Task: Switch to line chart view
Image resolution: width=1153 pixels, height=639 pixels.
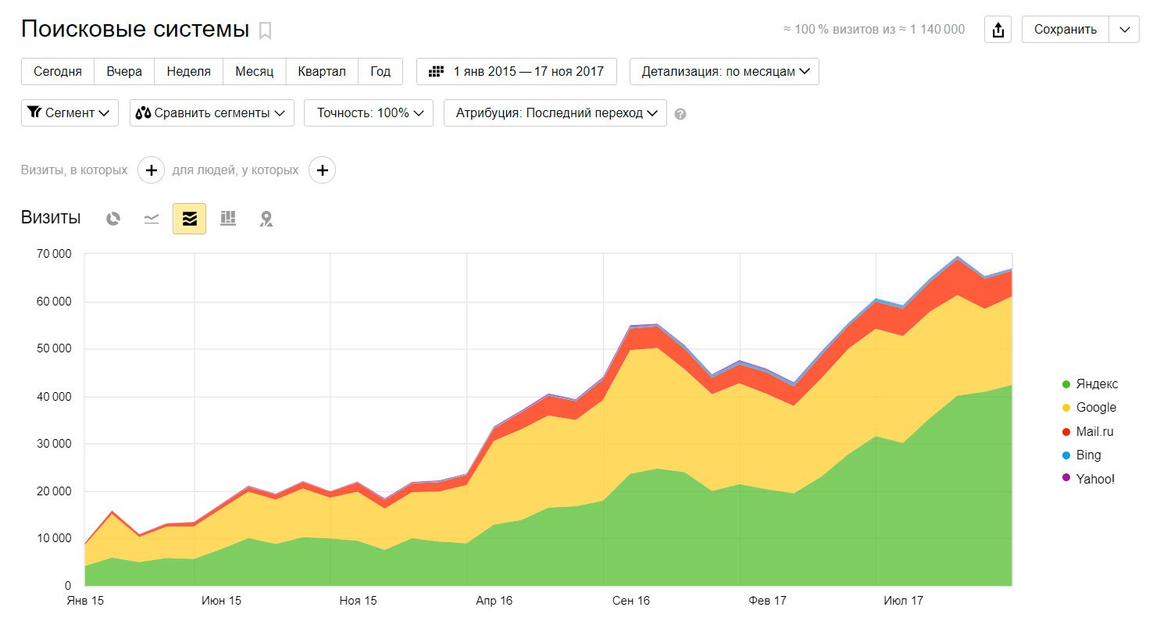Action: 152,219
